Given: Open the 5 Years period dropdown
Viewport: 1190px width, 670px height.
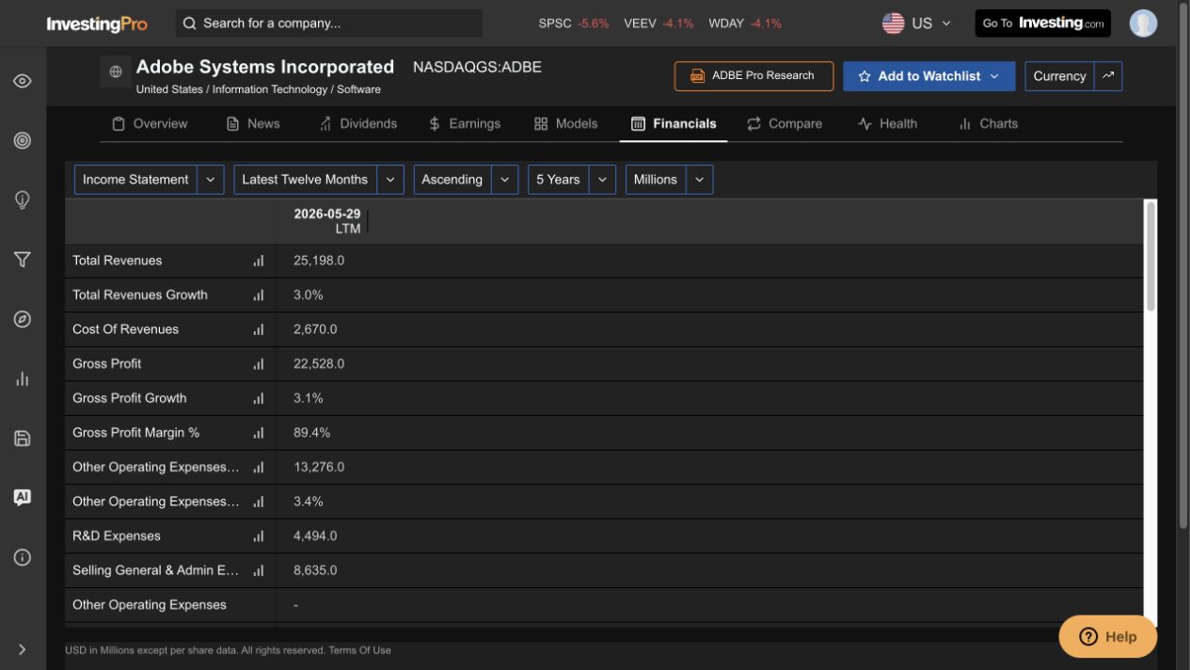Looking at the screenshot, I should (572, 180).
